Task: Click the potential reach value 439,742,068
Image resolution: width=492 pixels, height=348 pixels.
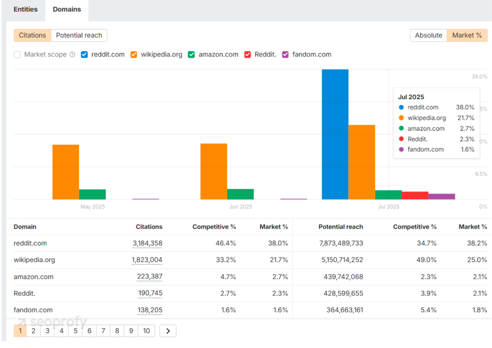Action: tap(343, 277)
